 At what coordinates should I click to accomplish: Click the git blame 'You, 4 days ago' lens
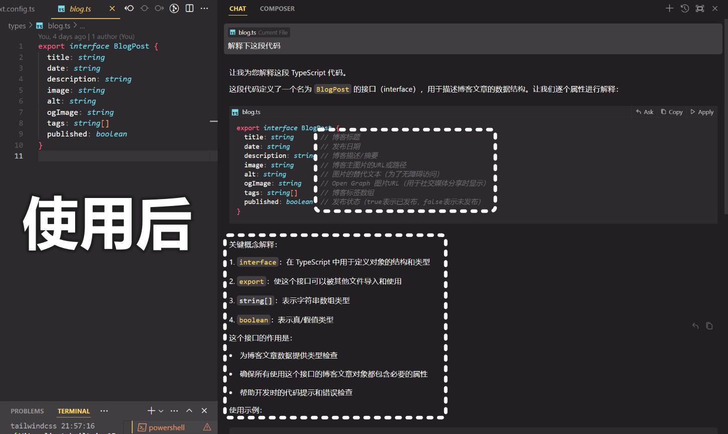pyautogui.click(x=87, y=36)
